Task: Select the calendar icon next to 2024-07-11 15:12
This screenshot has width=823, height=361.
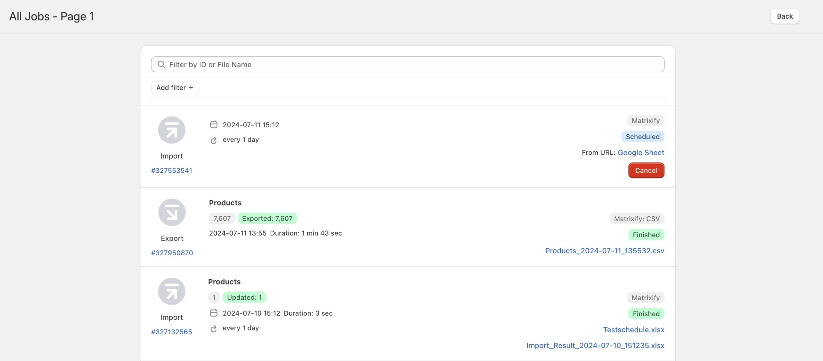Action: [x=214, y=125]
